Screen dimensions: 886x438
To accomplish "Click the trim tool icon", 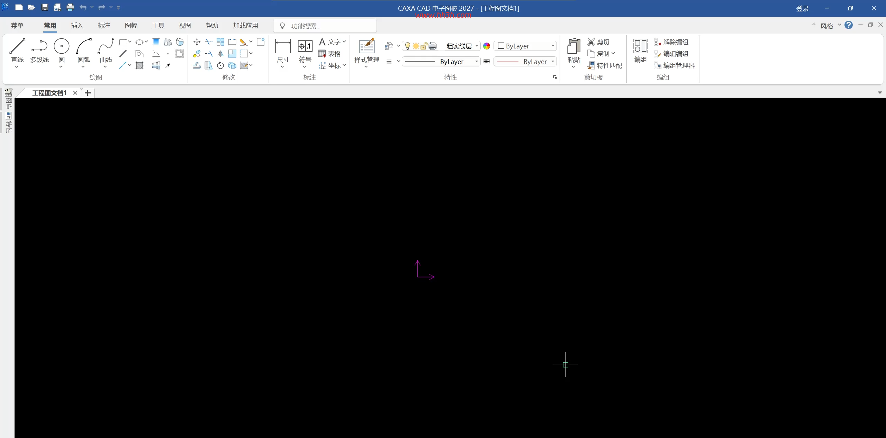I will (209, 42).
